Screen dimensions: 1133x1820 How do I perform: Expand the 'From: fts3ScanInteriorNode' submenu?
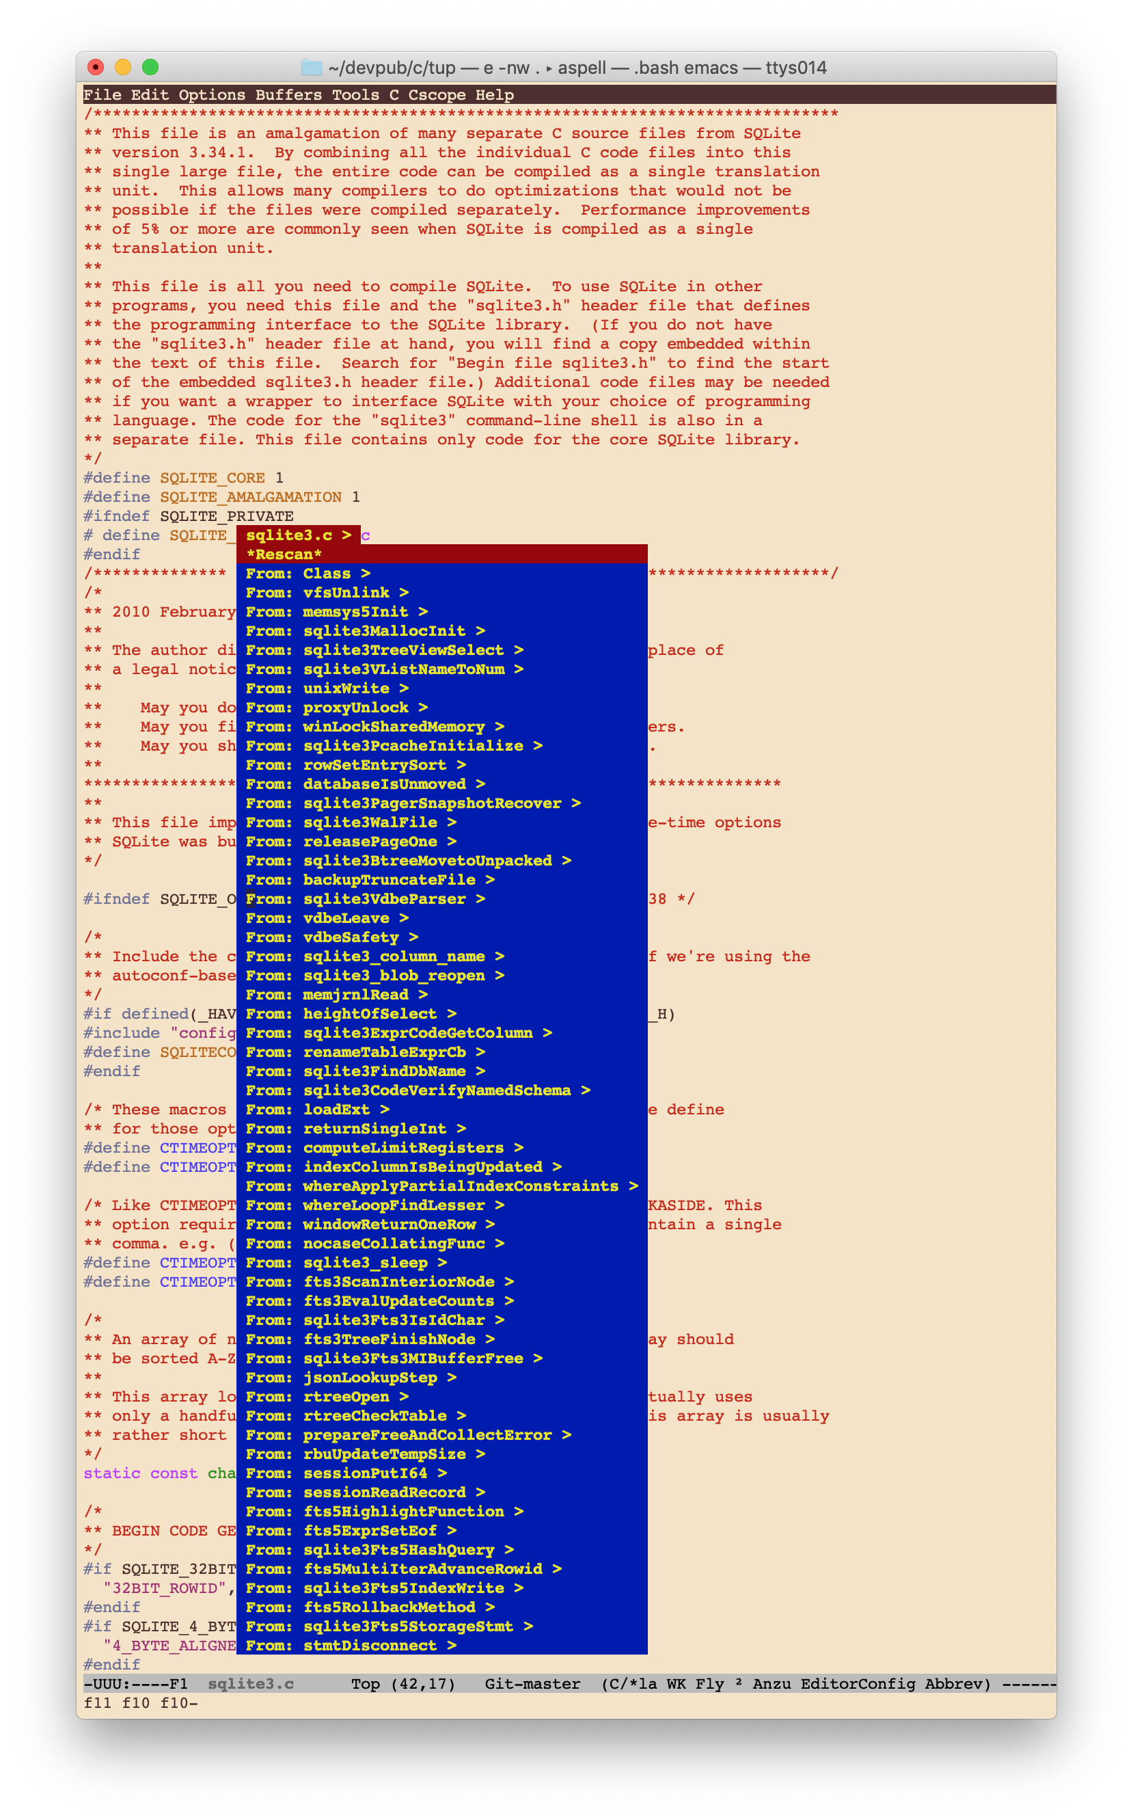pos(442,1282)
